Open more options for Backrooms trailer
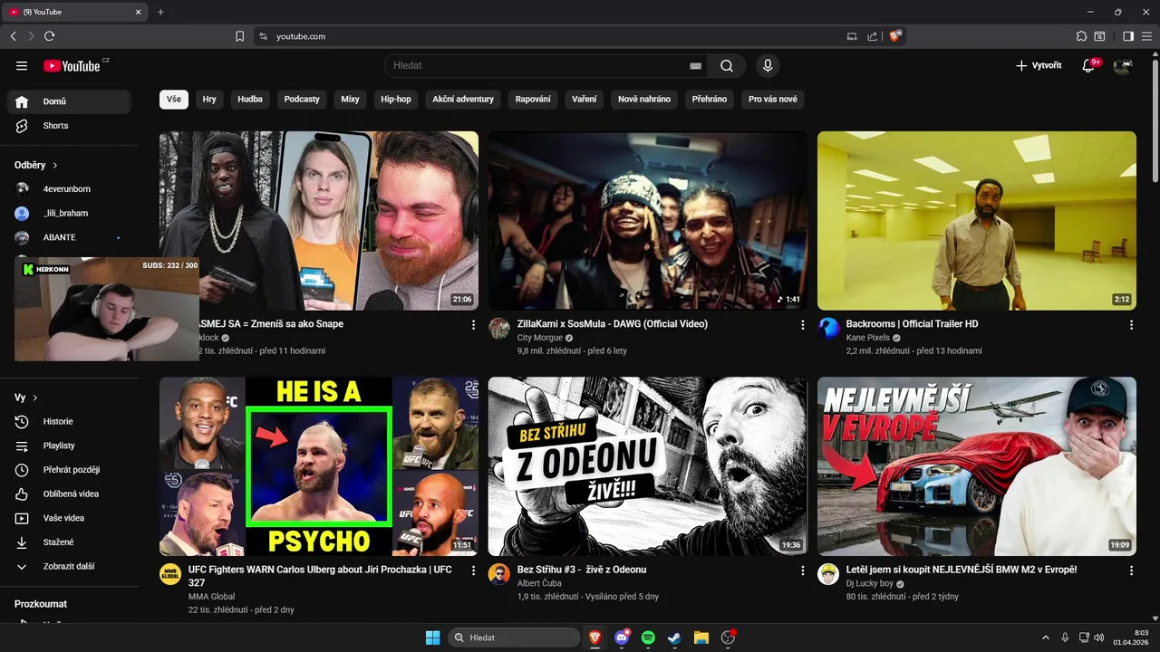The width and height of the screenshot is (1160, 652). tap(1131, 324)
